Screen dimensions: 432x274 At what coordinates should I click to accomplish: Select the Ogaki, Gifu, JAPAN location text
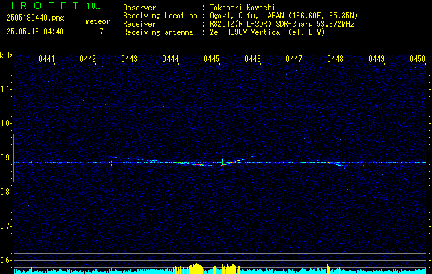[284, 16]
